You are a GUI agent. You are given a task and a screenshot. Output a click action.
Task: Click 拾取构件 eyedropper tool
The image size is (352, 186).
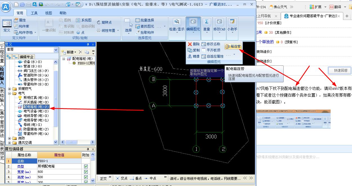145,33
